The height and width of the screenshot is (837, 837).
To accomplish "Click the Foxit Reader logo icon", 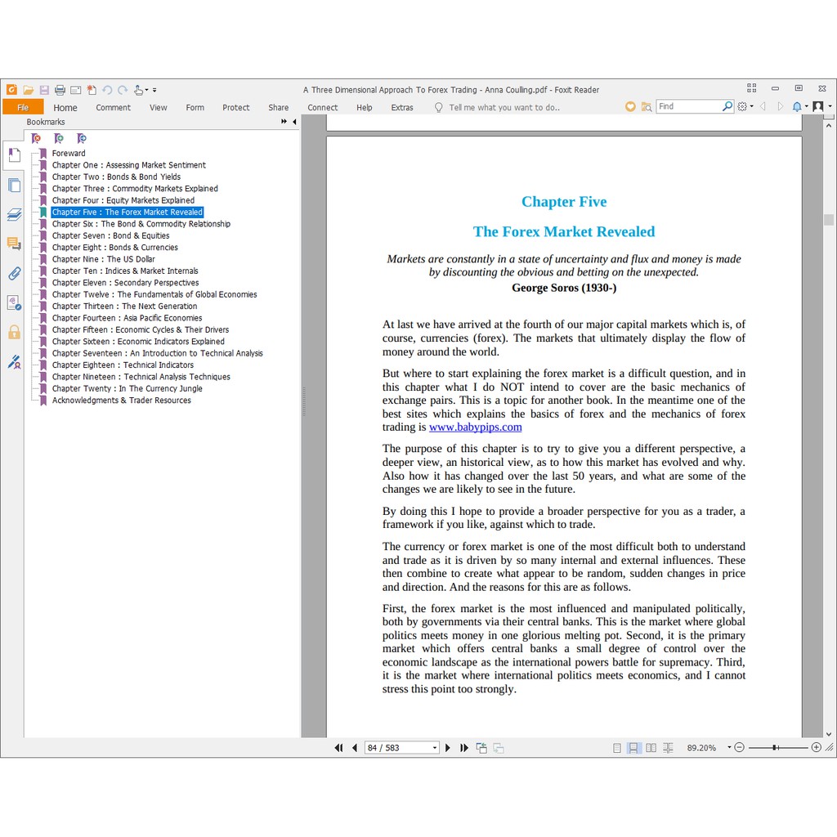I will [11, 90].
